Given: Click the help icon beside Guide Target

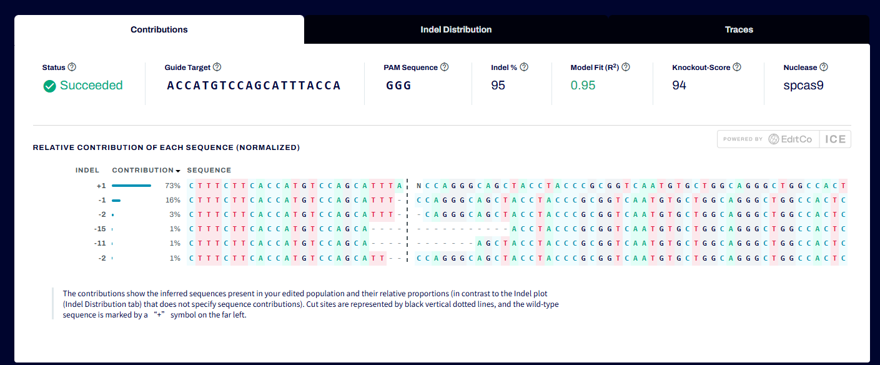Looking at the screenshot, I should pyautogui.click(x=217, y=67).
